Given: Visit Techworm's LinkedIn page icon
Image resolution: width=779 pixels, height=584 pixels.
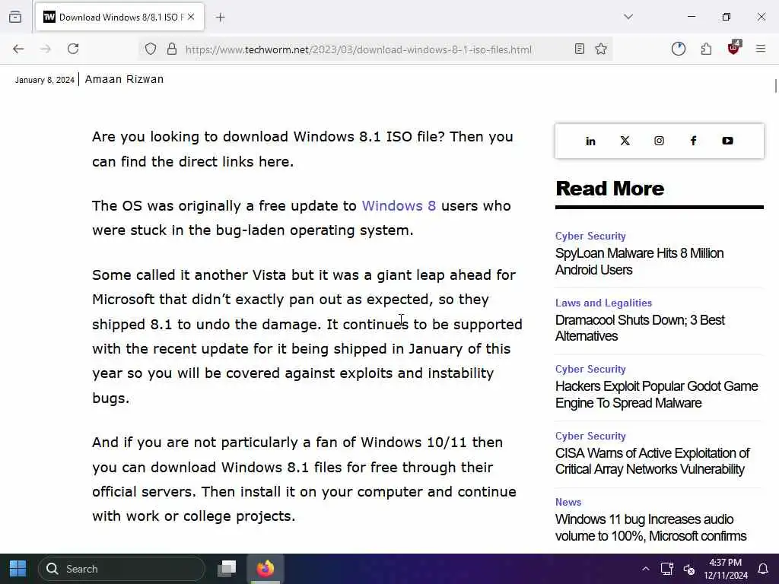Looking at the screenshot, I should [590, 141].
